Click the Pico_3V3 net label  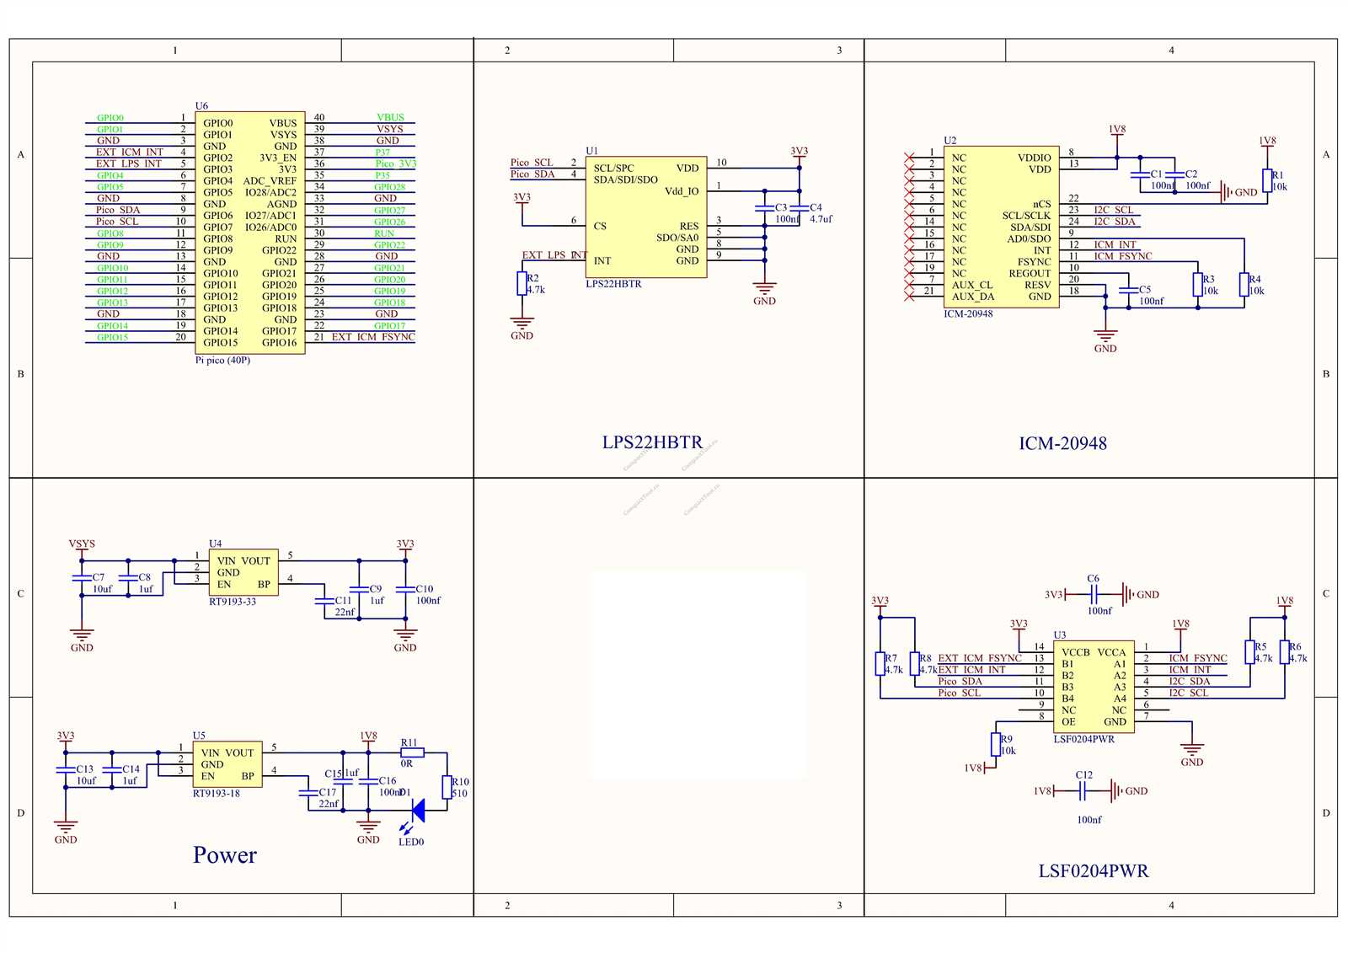click(x=396, y=163)
